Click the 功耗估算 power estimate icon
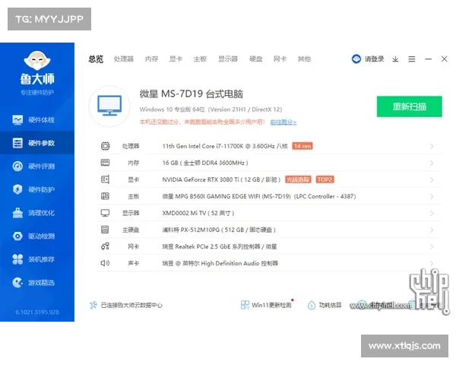Screen dimensions: 456x365 312,305
